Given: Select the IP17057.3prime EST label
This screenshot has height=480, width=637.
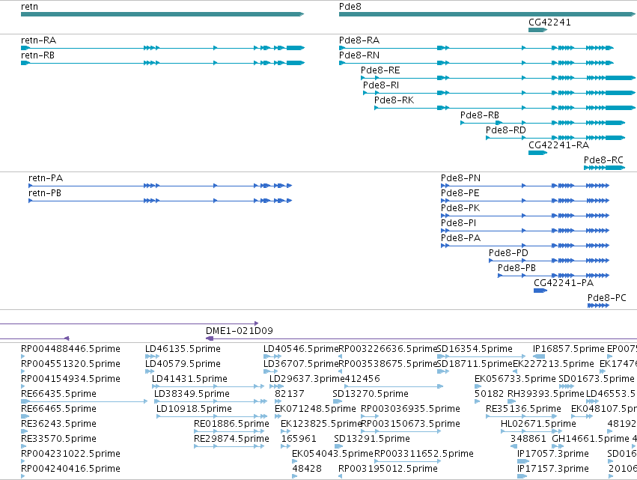Looking at the screenshot, I should tap(553, 454).
